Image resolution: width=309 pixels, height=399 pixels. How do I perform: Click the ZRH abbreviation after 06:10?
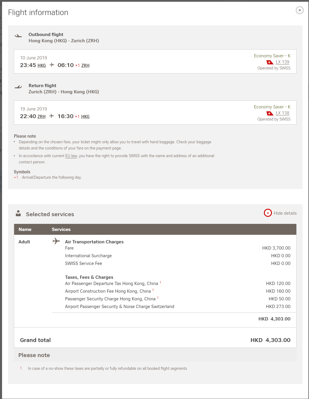[x=85, y=66]
